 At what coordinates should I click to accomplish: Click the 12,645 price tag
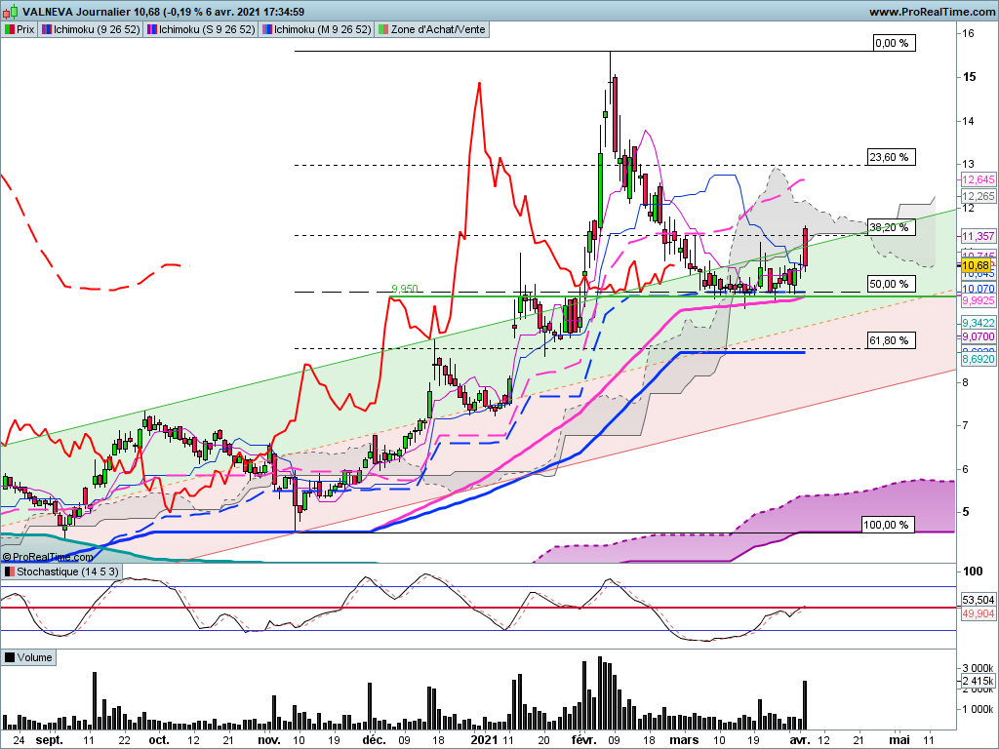pyautogui.click(x=978, y=179)
